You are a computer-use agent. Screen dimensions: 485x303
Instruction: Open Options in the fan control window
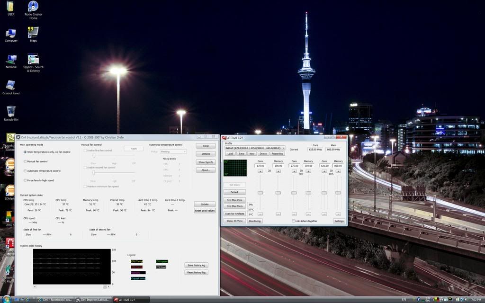coord(206,154)
